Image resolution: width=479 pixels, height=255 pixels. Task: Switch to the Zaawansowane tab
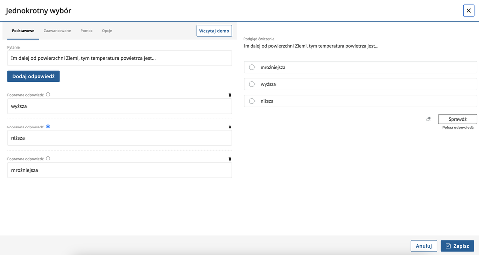[57, 31]
